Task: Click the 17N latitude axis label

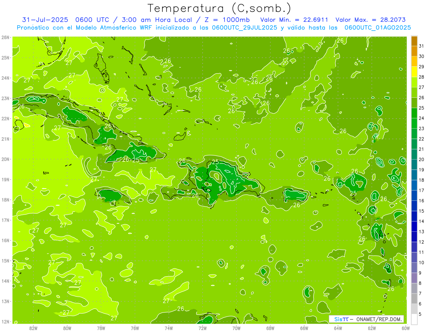Action: pos(5,220)
